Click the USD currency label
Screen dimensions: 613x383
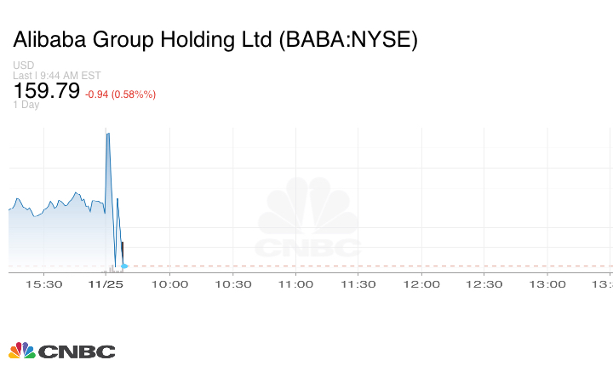[23, 66]
